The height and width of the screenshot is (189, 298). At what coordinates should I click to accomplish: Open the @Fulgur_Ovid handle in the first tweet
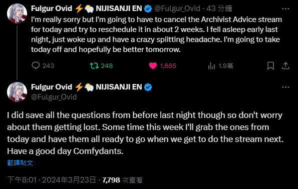click(177, 8)
